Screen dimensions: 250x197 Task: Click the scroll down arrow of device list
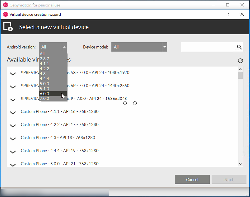pyautogui.click(x=240, y=164)
